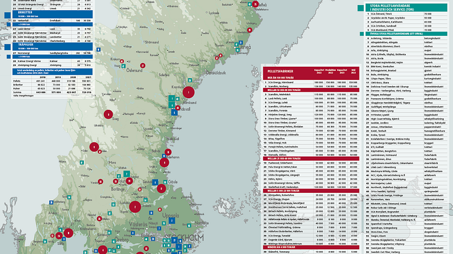Click the Sollefteå town label

pyautogui.click(x=164, y=75)
